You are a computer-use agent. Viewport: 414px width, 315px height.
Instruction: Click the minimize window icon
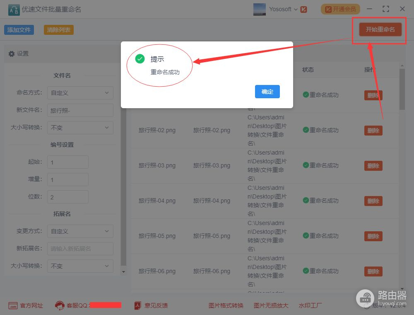pos(369,9)
